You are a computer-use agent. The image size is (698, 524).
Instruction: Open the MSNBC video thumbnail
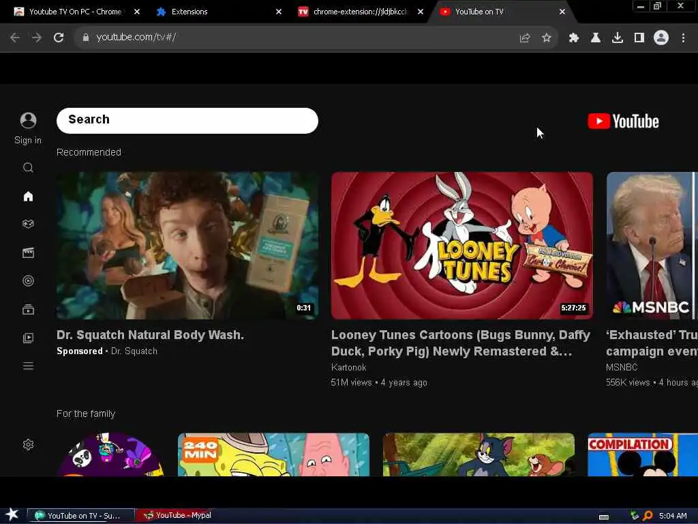tap(652, 246)
